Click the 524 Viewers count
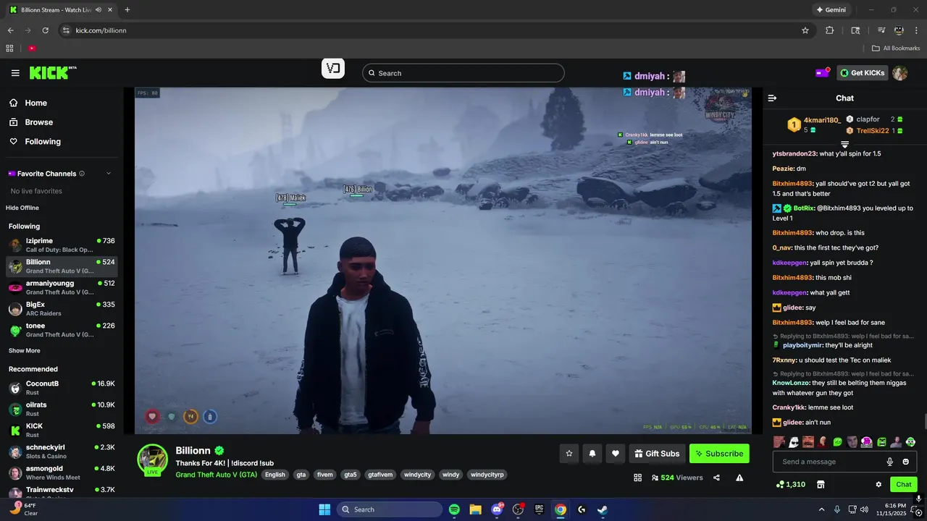This screenshot has height=521, width=927. [677, 478]
